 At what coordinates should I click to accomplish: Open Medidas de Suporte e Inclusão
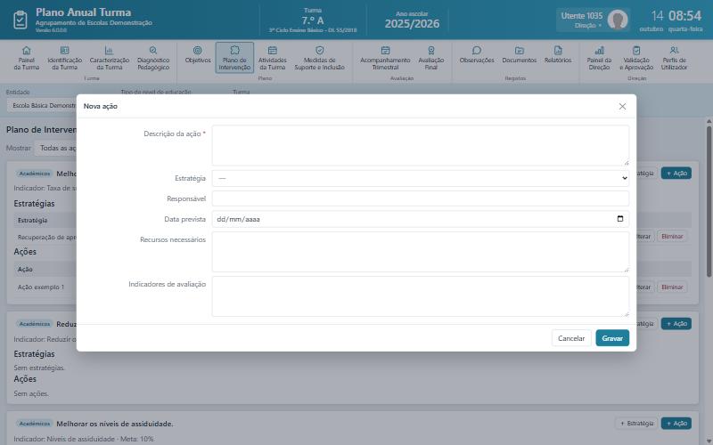[x=319, y=58]
